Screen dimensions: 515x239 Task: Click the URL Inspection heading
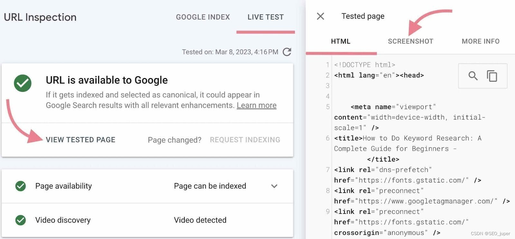[40, 17]
